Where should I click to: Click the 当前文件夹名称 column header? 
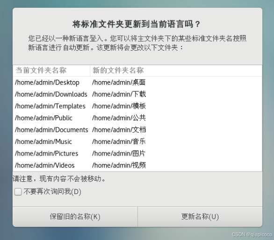(51, 70)
